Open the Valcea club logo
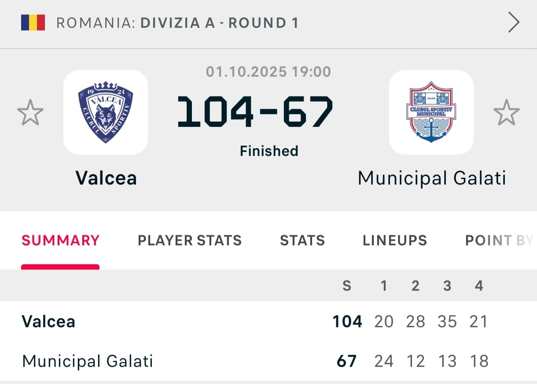This screenshot has height=384, width=537. [x=106, y=112]
